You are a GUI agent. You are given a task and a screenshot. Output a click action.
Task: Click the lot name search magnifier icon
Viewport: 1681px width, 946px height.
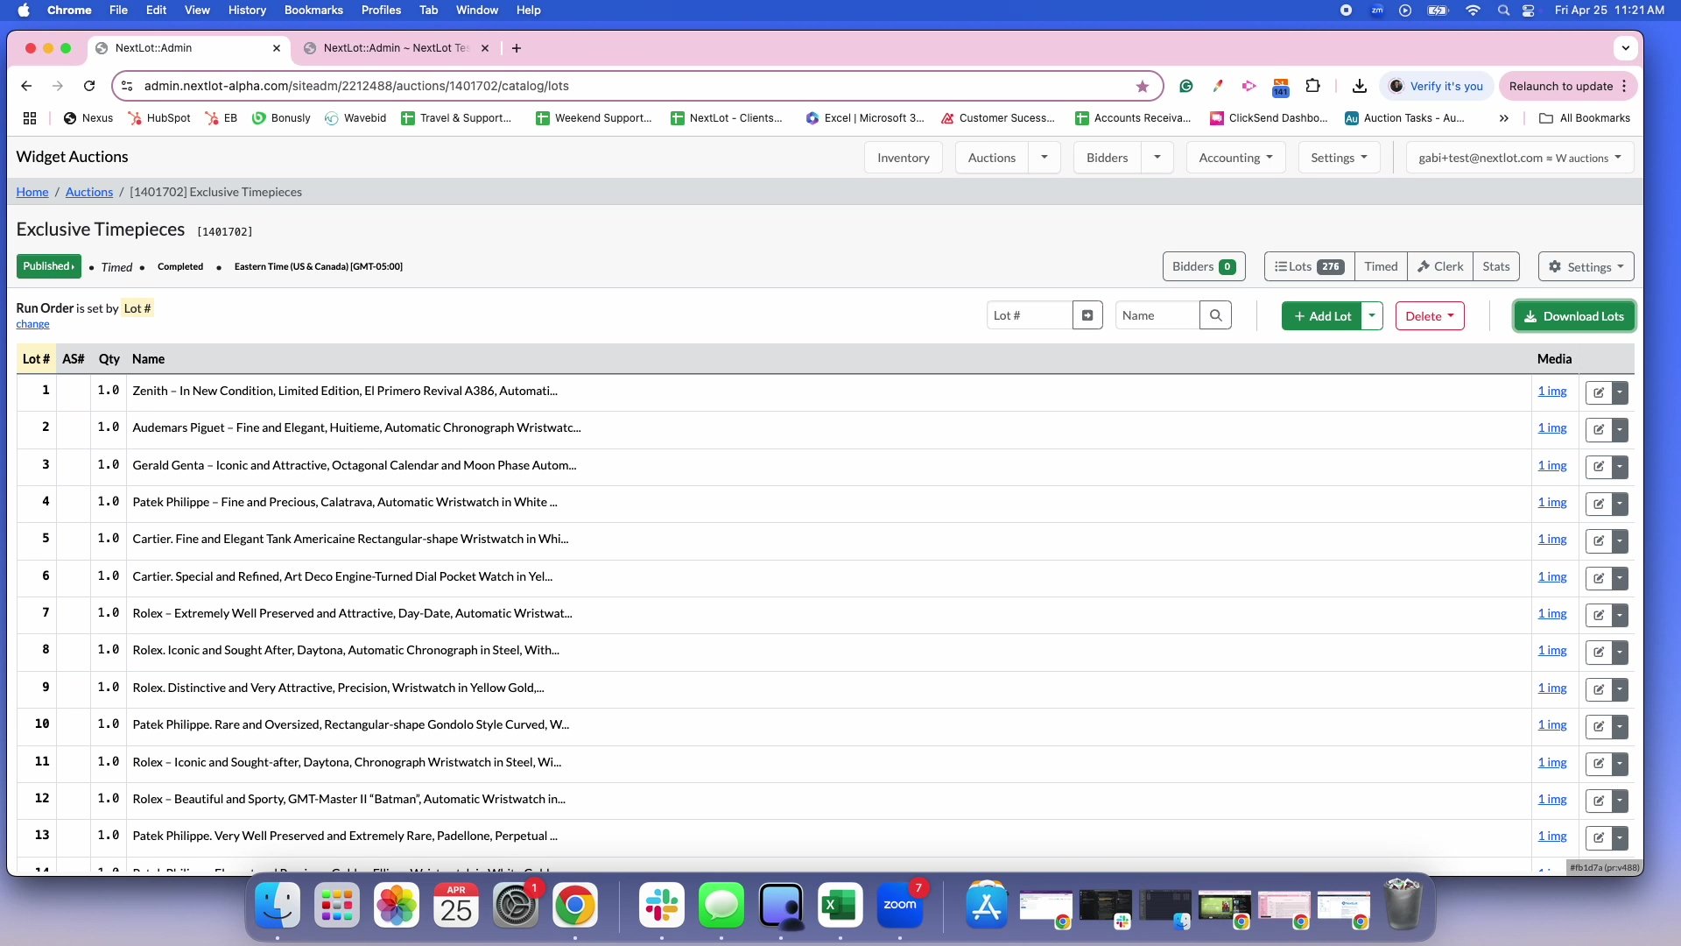(1215, 315)
